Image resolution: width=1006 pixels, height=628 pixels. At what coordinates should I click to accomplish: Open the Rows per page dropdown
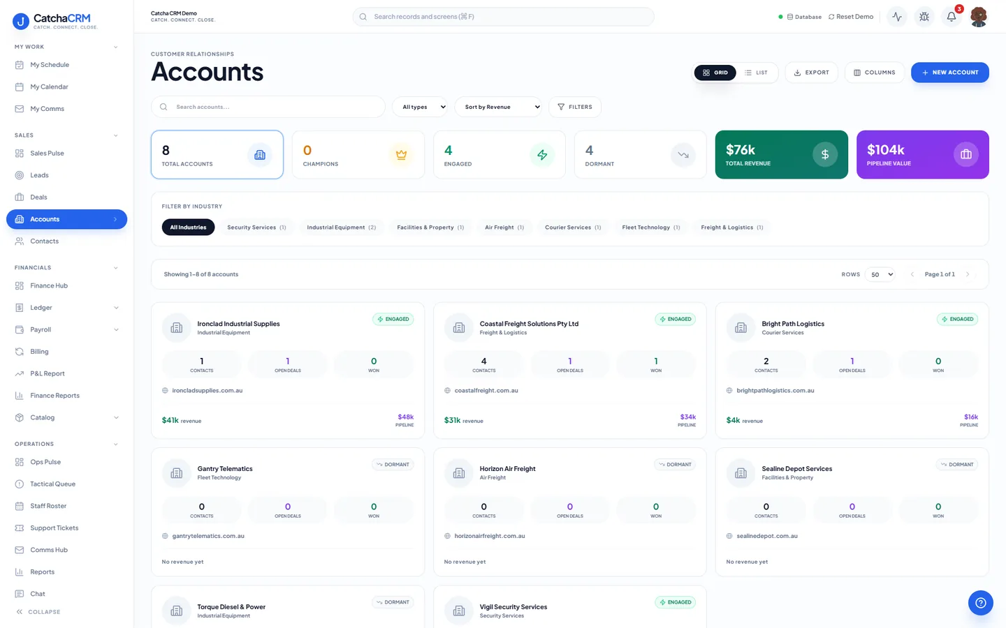click(x=880, y=274)
